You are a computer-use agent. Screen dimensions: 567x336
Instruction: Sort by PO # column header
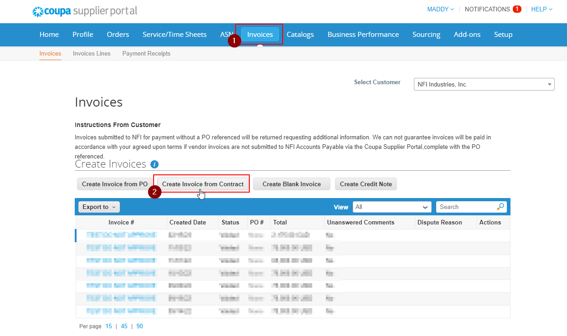257,223
